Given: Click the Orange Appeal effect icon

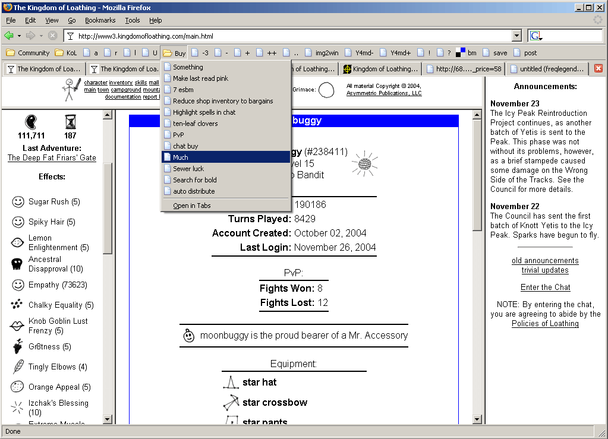Looking at the screenshot, I should point(17,387).
